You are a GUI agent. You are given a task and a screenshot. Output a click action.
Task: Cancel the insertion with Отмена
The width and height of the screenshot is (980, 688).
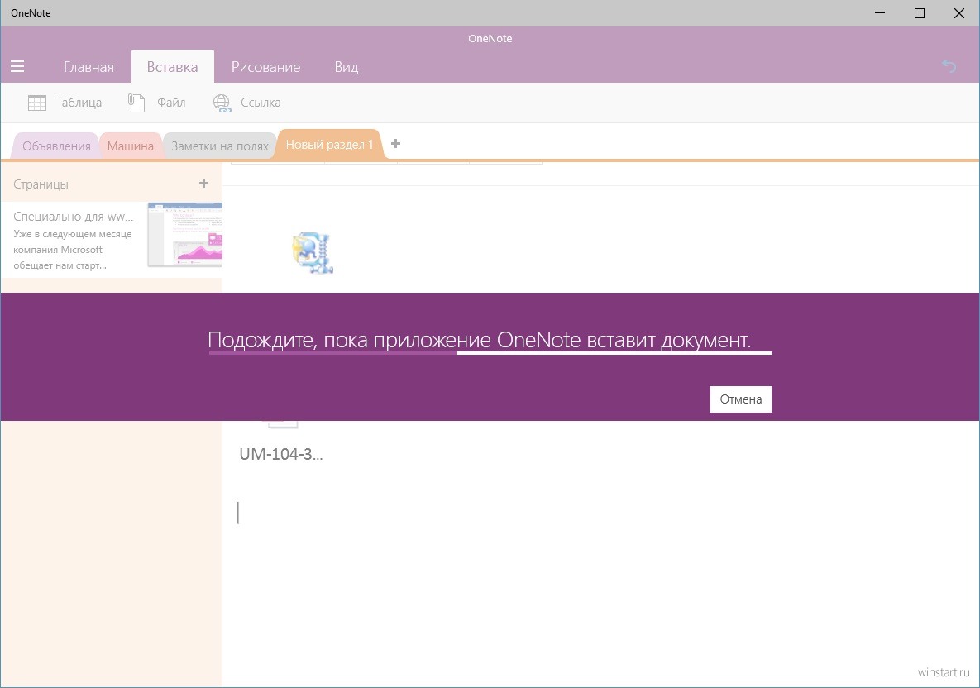741,399
